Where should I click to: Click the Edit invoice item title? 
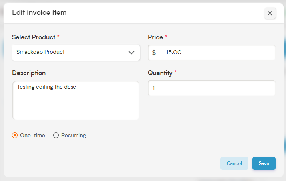click(39, 12)
